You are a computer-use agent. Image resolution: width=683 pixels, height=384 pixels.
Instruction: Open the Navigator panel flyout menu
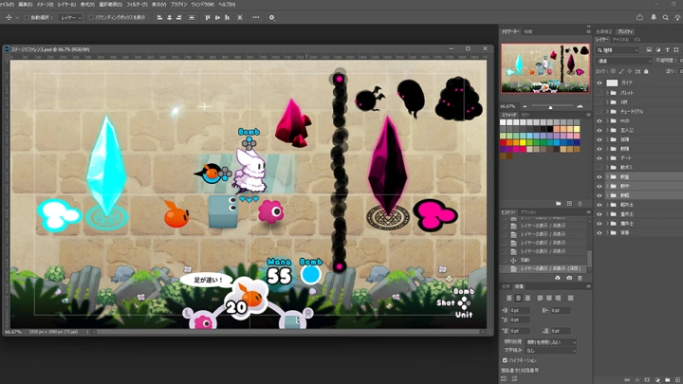click(x=588, y=32)
